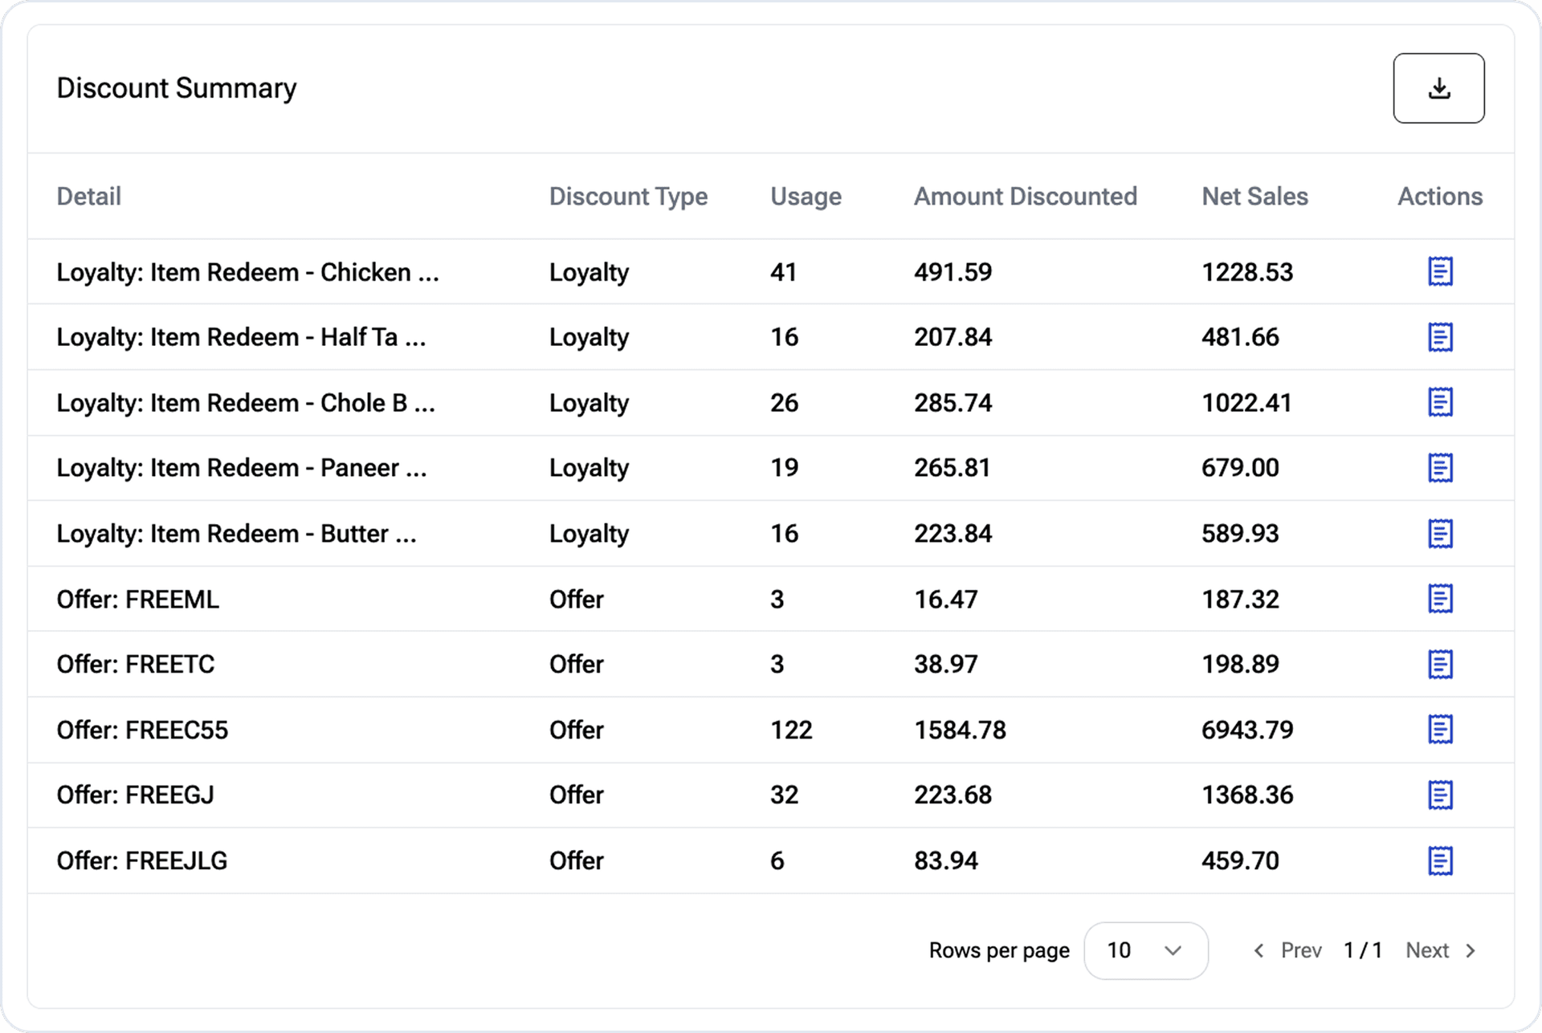Click the Discount Summary title
1542x1033 pixels.
(x=177, y=88)
